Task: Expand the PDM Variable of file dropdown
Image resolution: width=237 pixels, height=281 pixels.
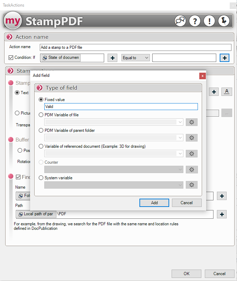Action: coord(114,122)
